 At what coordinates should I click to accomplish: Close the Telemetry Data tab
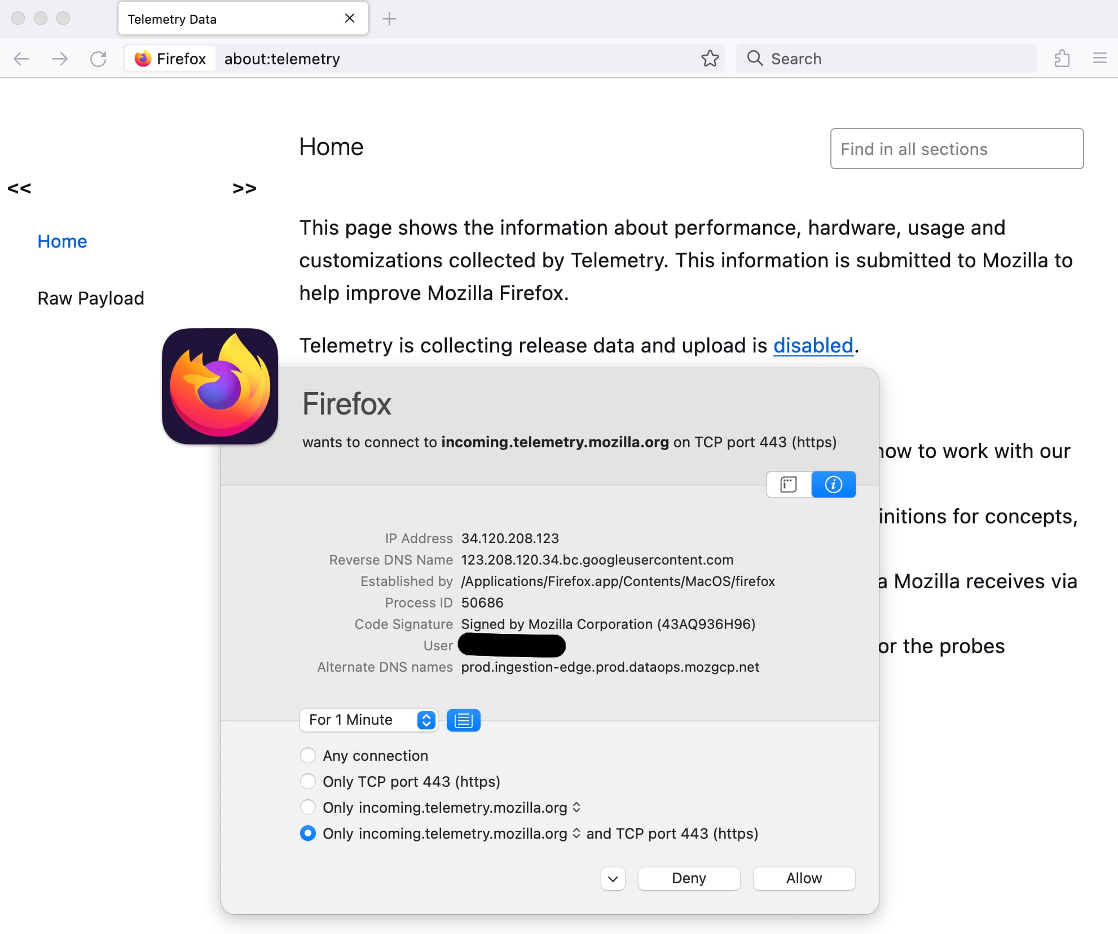click(350, 18)
